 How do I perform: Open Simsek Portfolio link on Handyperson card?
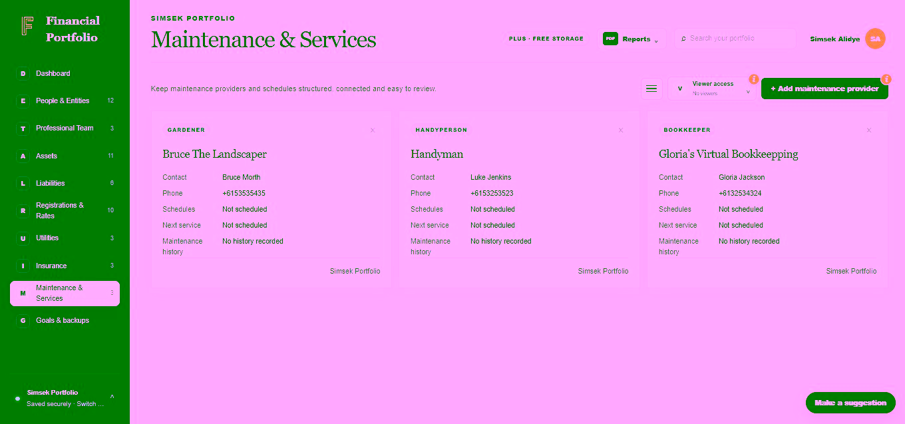(x=603, y=272)
